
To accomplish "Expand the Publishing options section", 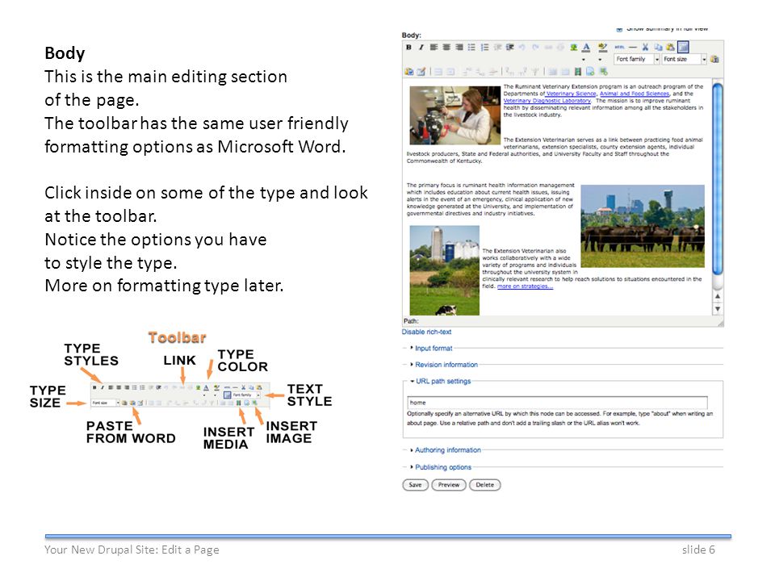I will [443, 467].
